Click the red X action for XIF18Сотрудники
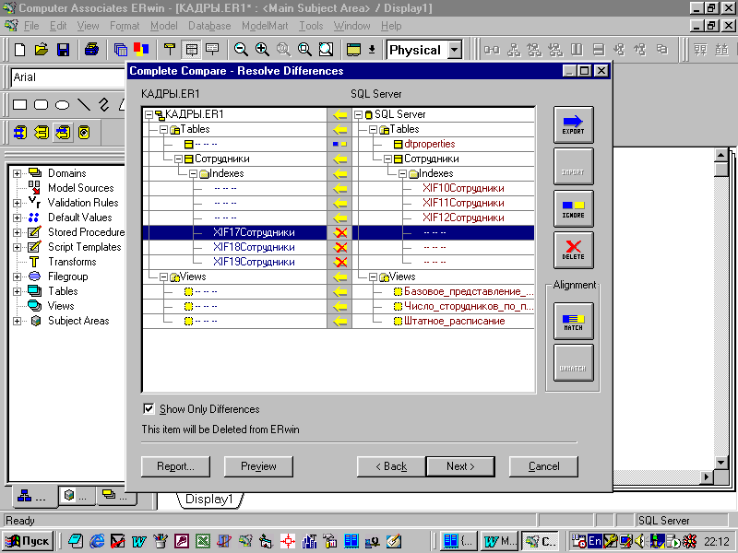 pos(339,247)
